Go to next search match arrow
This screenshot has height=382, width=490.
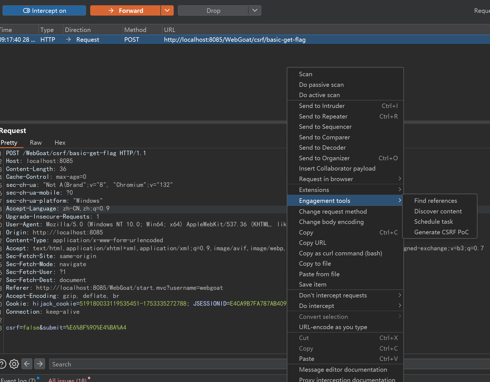pos(40,364)
